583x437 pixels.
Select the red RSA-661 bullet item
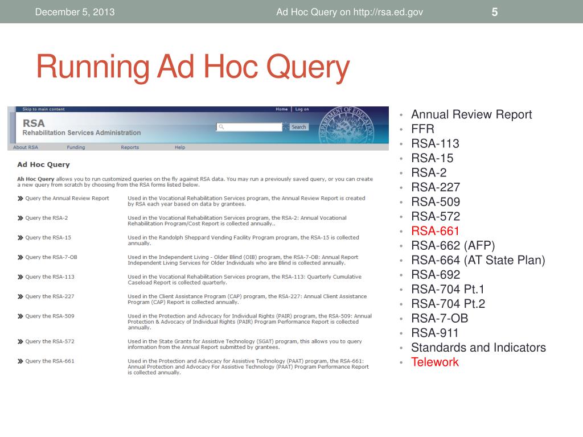[435, 231]
